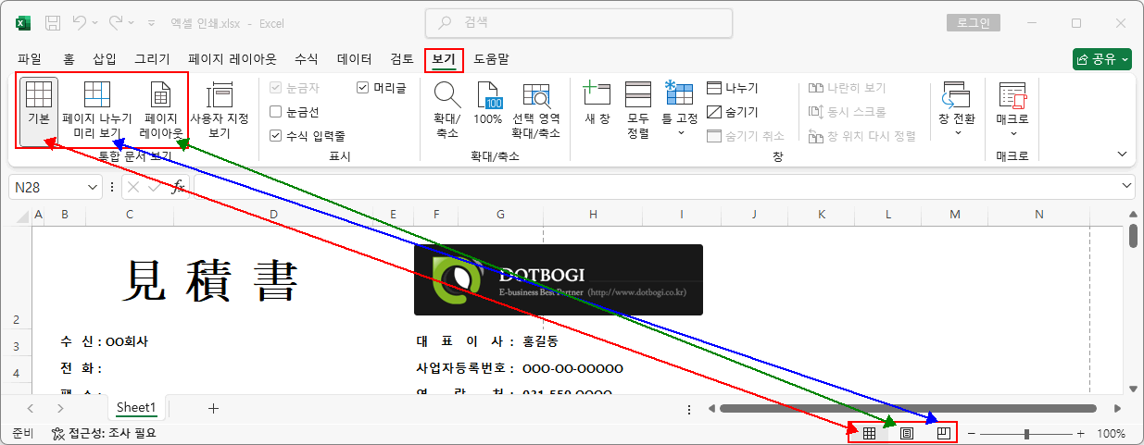Select the Sheet1 tab
The height and width of the screenshot is (445, 1144).
tap(136, 408)
